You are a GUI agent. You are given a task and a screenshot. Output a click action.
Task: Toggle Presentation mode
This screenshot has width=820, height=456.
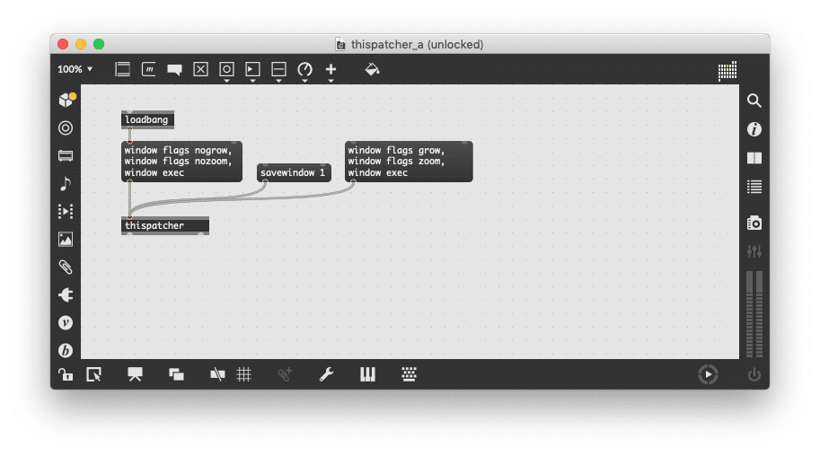pyautogui.click(x=135, y=374)
